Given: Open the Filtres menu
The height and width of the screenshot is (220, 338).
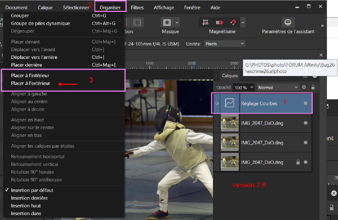Looking at the screenshot, I should (x=137, y=7).
